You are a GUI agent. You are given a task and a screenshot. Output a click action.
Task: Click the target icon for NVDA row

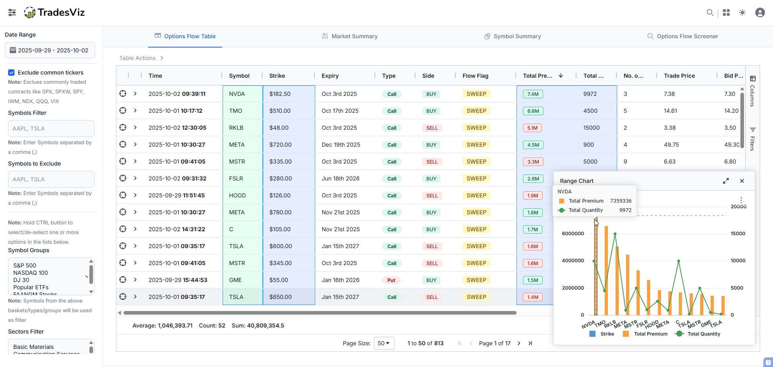(x=123, y=93)
